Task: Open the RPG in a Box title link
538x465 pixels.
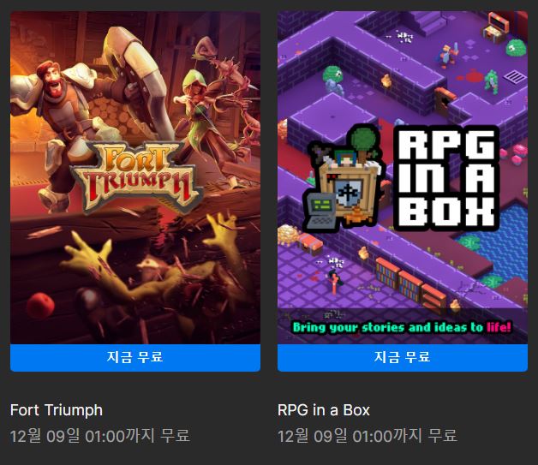Action: (324, 410)
